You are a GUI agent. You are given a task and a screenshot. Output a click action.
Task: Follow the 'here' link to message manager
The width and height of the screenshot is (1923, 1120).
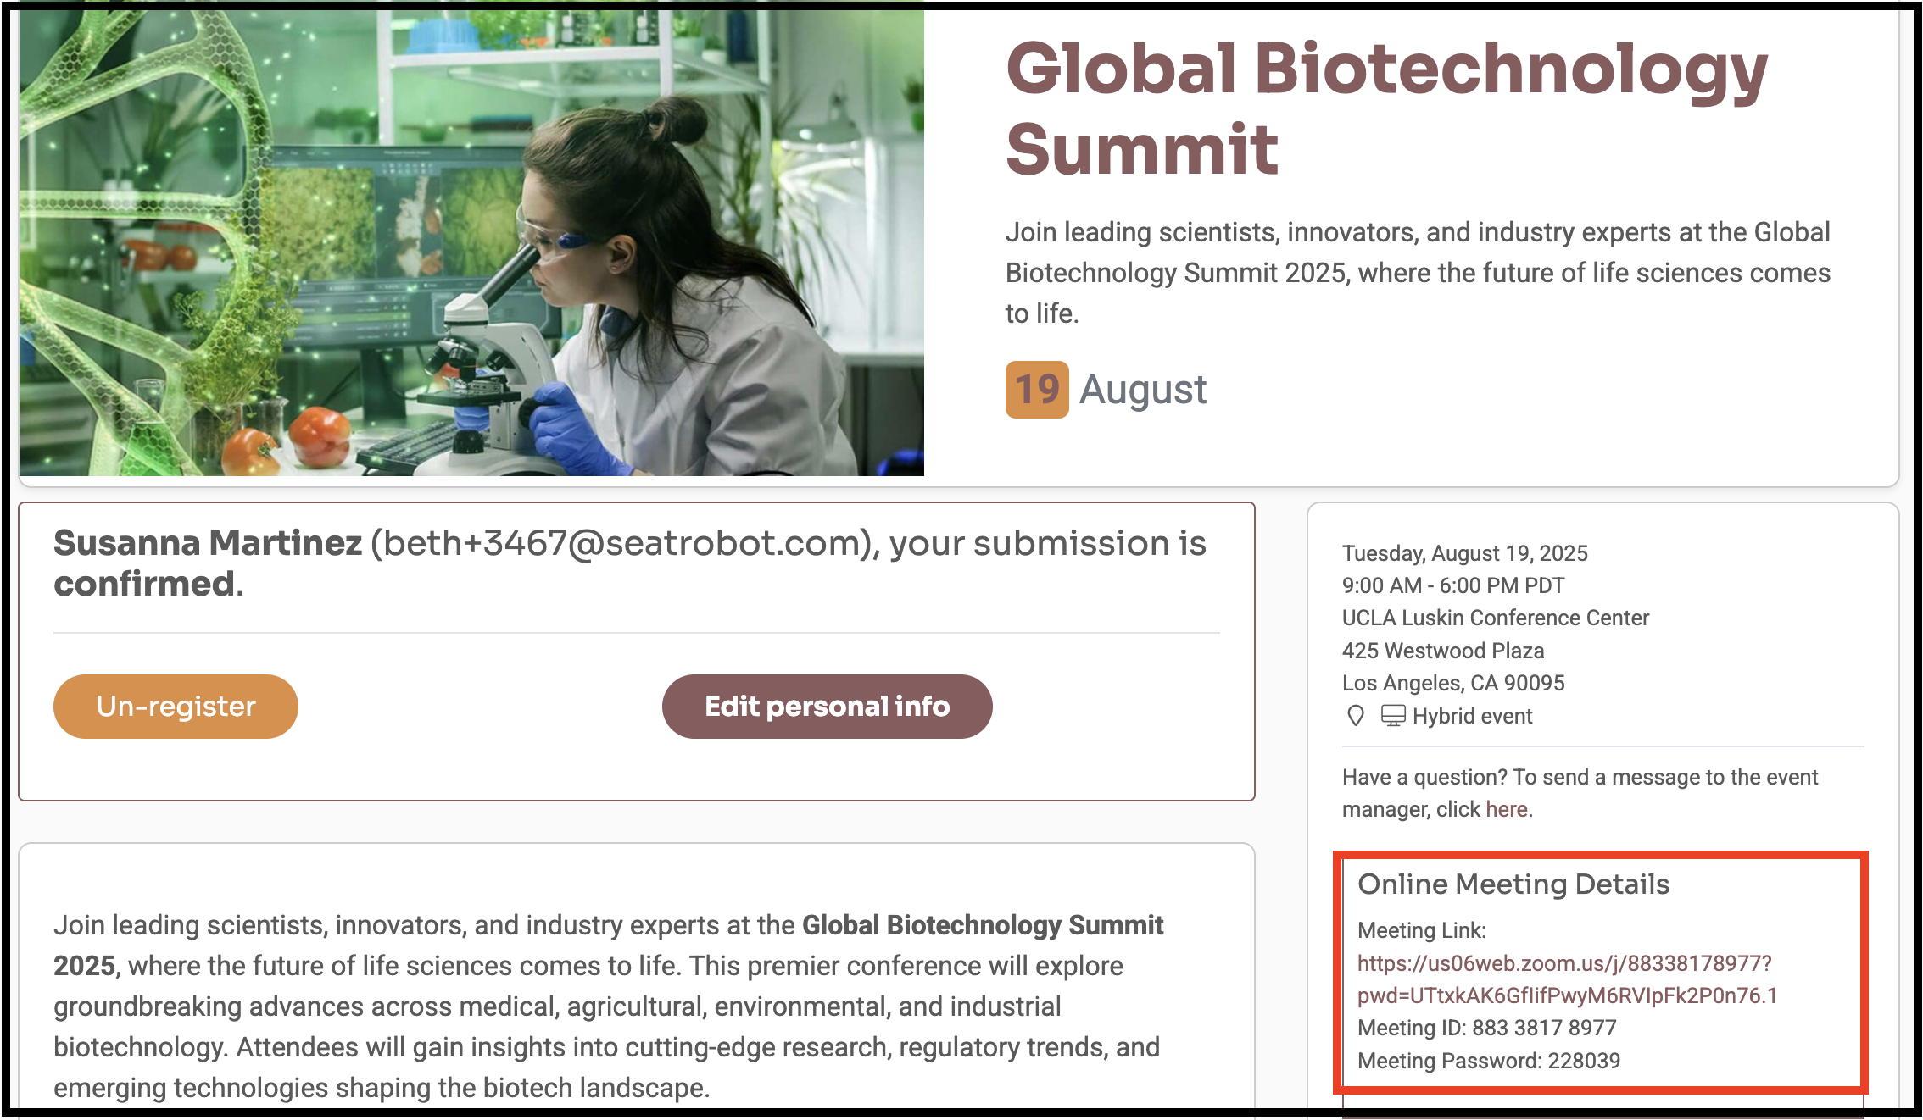pos(1506,809)
